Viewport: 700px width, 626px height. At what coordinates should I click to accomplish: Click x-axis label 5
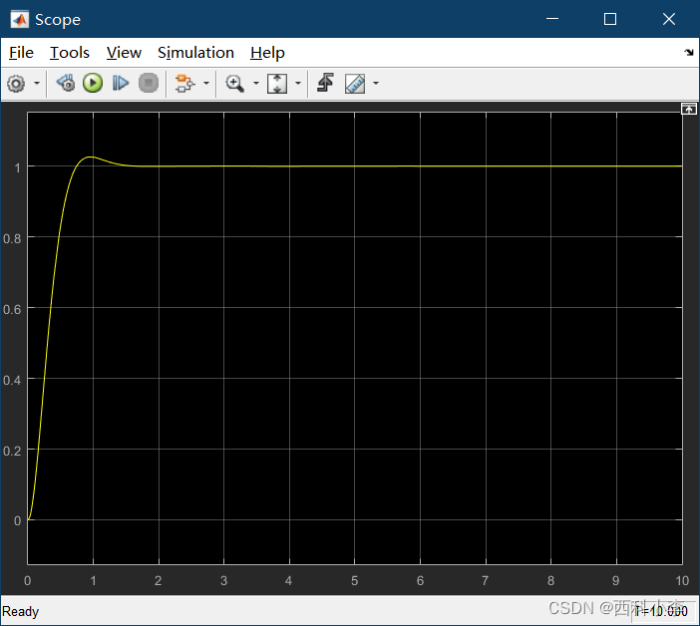(354, 580)
